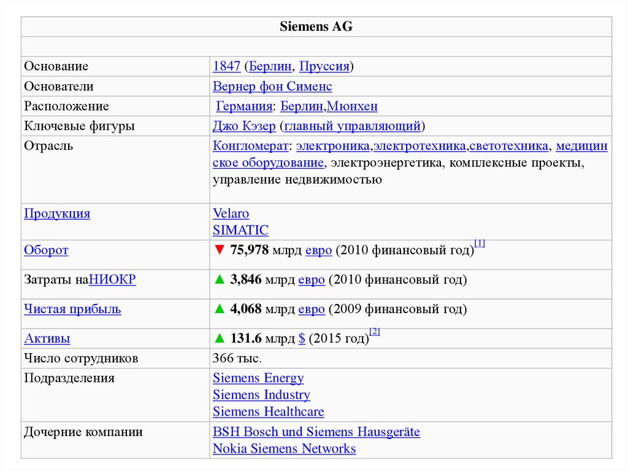The width and height of the screenshot is (628, 471).
Task: Open the 1847 year link
Action: (x=226, y=66)
